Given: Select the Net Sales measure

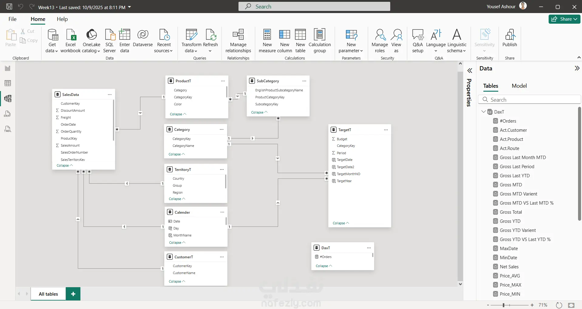Looking at the screenshot, I should click(x=509, y=267).
